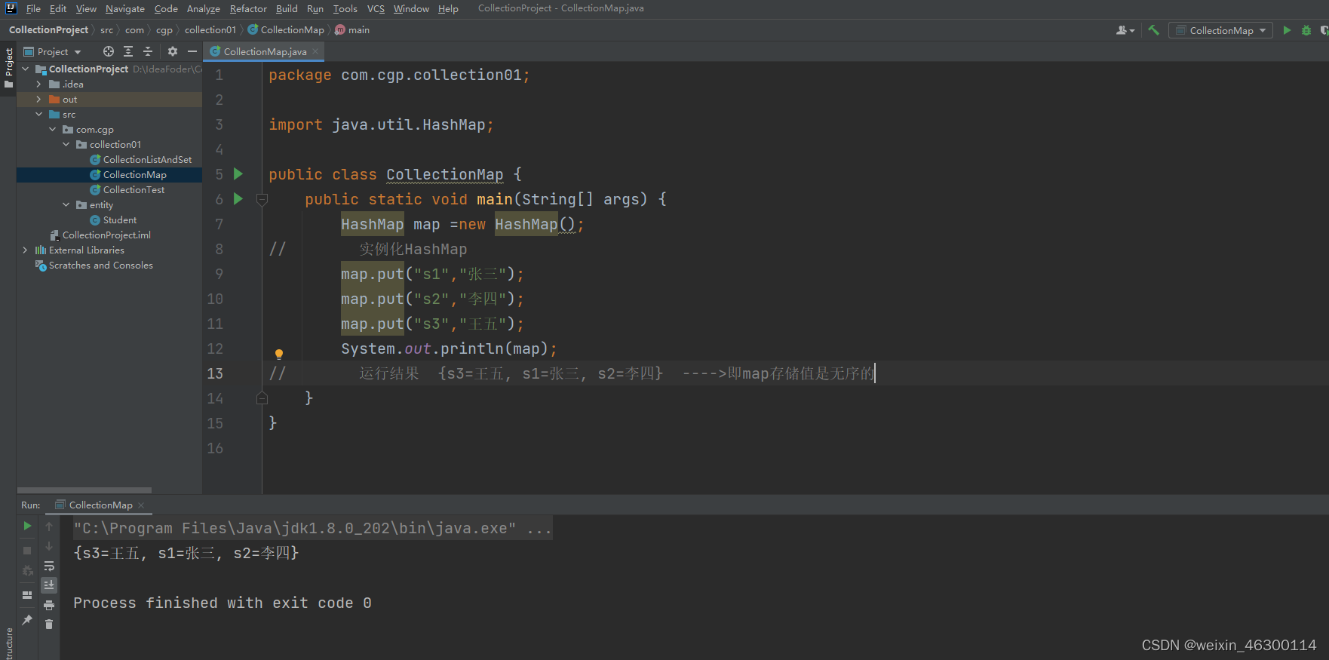Open the Run menu
The width and height of the screenshot is (1329, 660).
315,9
